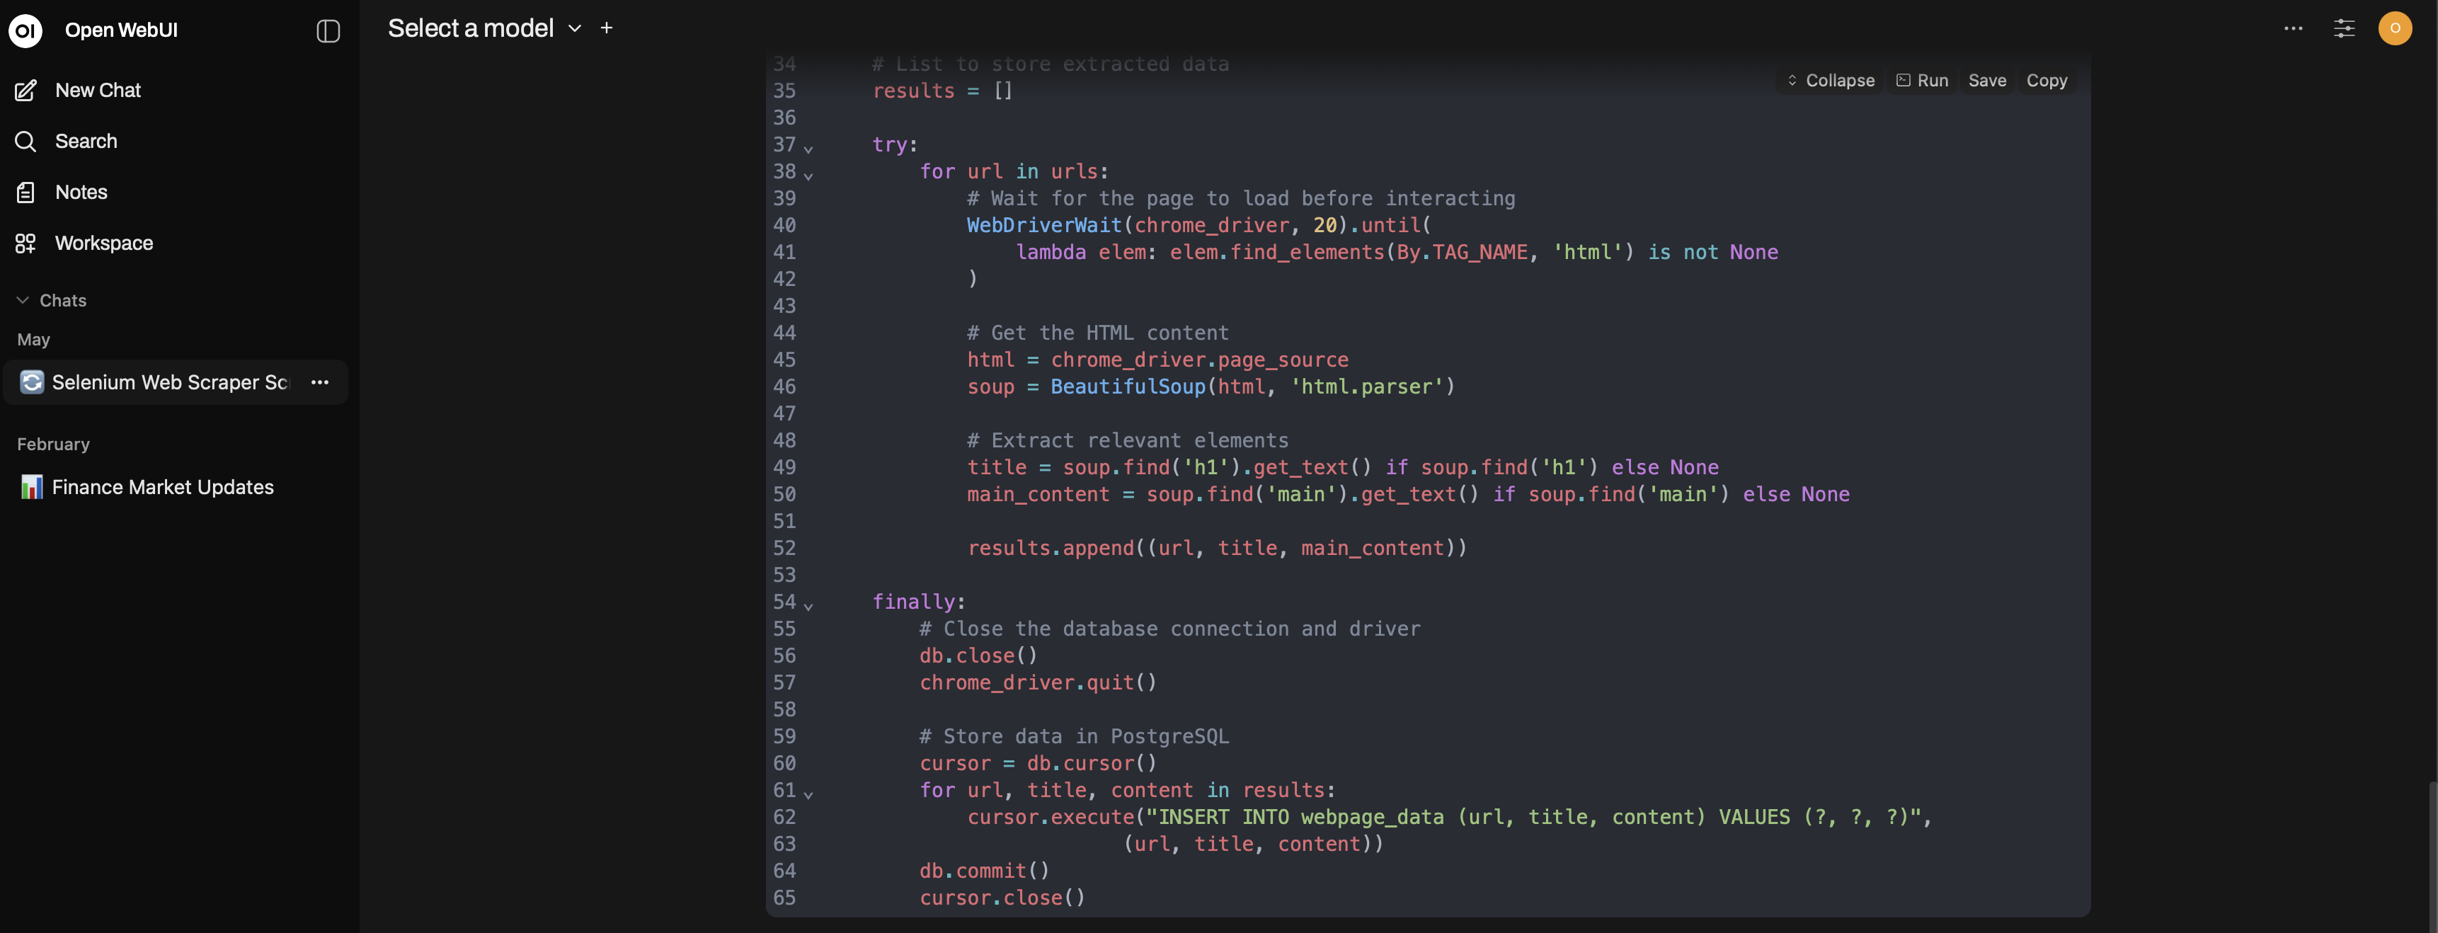Screen dimensions: 2438x933
Task: Run the Python code snippet
Action: coord(1922,81)
